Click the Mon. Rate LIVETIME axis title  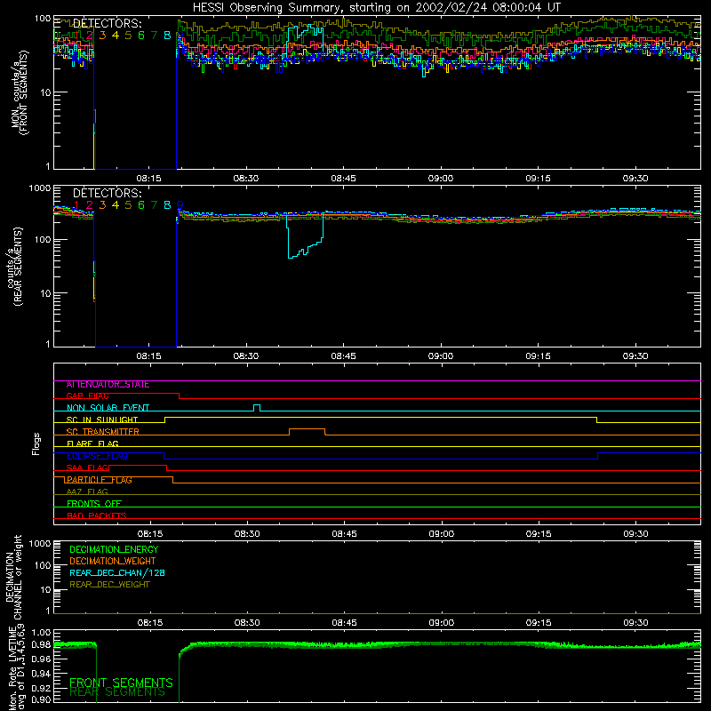(x=16, y=668)
